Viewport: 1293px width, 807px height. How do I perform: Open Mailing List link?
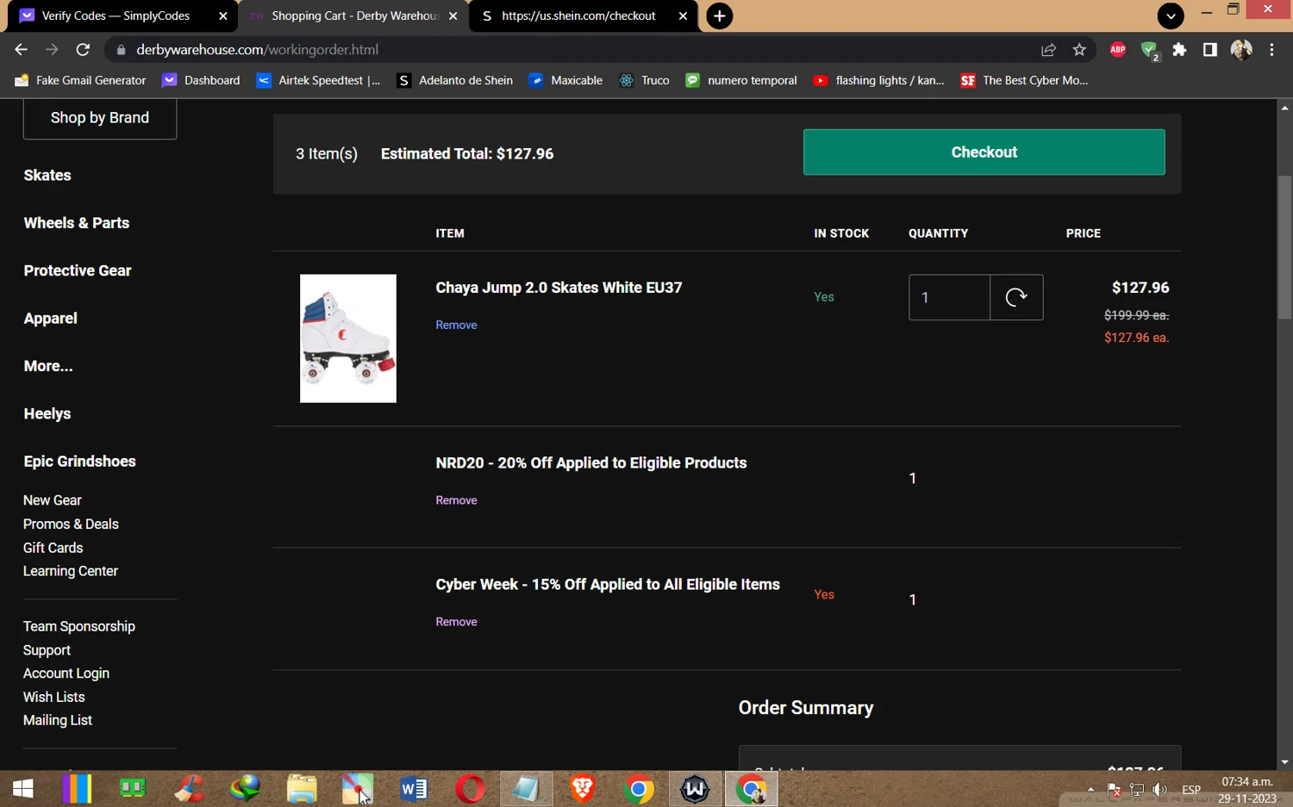[x=58, y=720]
